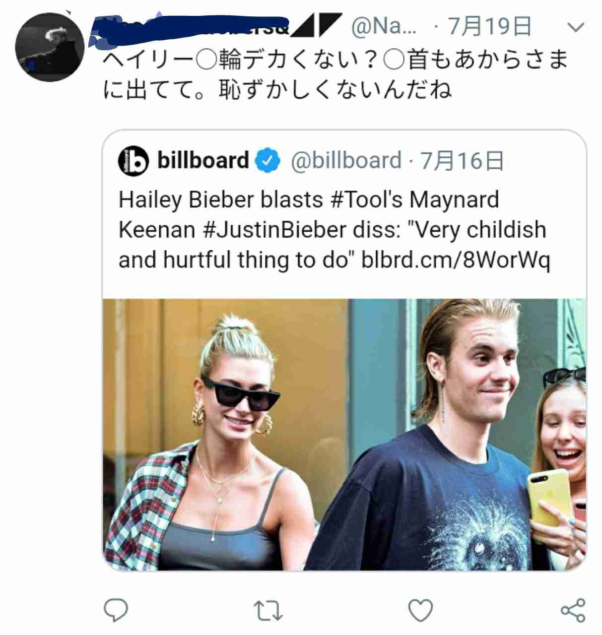Retweet this tweet with the retweet icon
The width and height of the screenshot is (602, 635).
268,611
